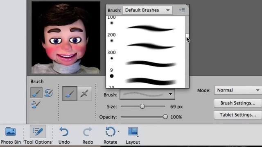Screen dimensions: 262x147
Task: Select the Impressionist Brush tool
Action: (x=48, y=93)
